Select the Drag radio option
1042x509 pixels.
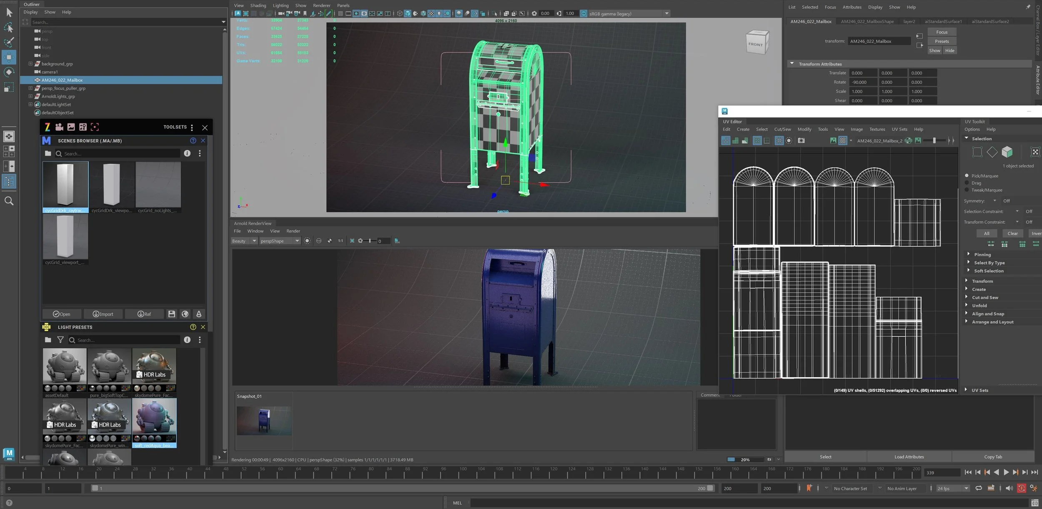(967, 183)
